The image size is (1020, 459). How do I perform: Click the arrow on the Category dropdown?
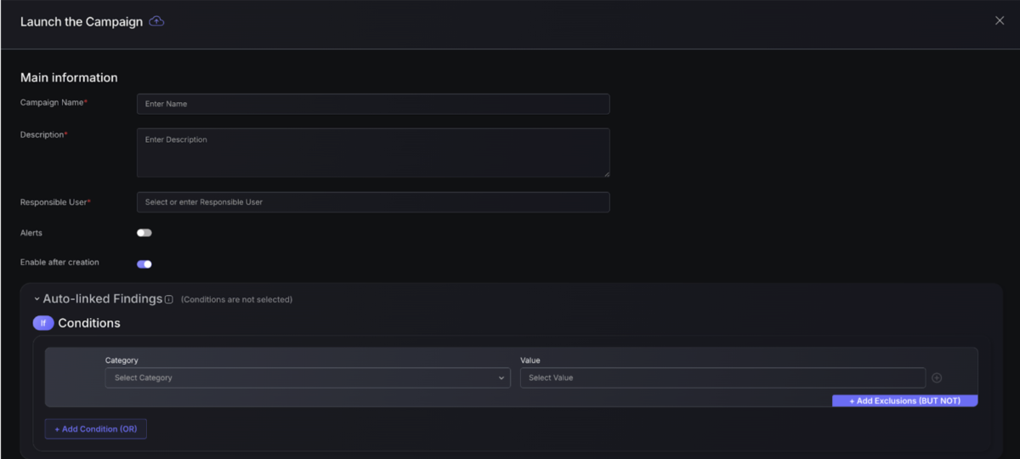click(x=501, y=378)
